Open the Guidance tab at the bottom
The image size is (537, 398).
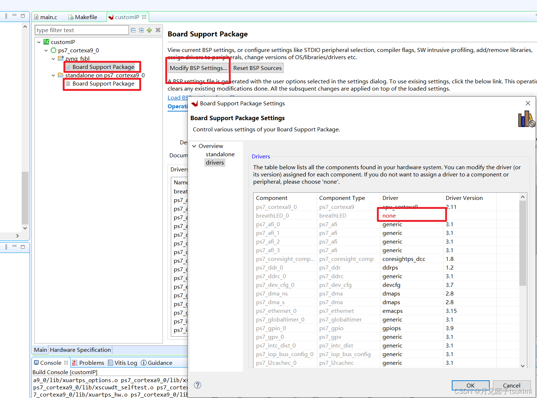pos(159,363)
